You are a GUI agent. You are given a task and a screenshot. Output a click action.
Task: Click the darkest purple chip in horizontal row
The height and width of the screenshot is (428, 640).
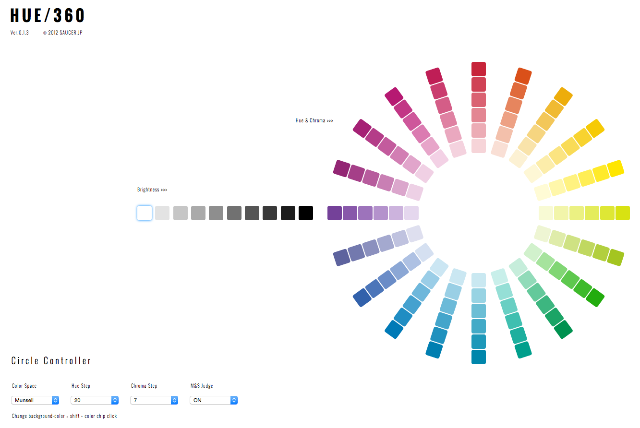tap(335, 213)
